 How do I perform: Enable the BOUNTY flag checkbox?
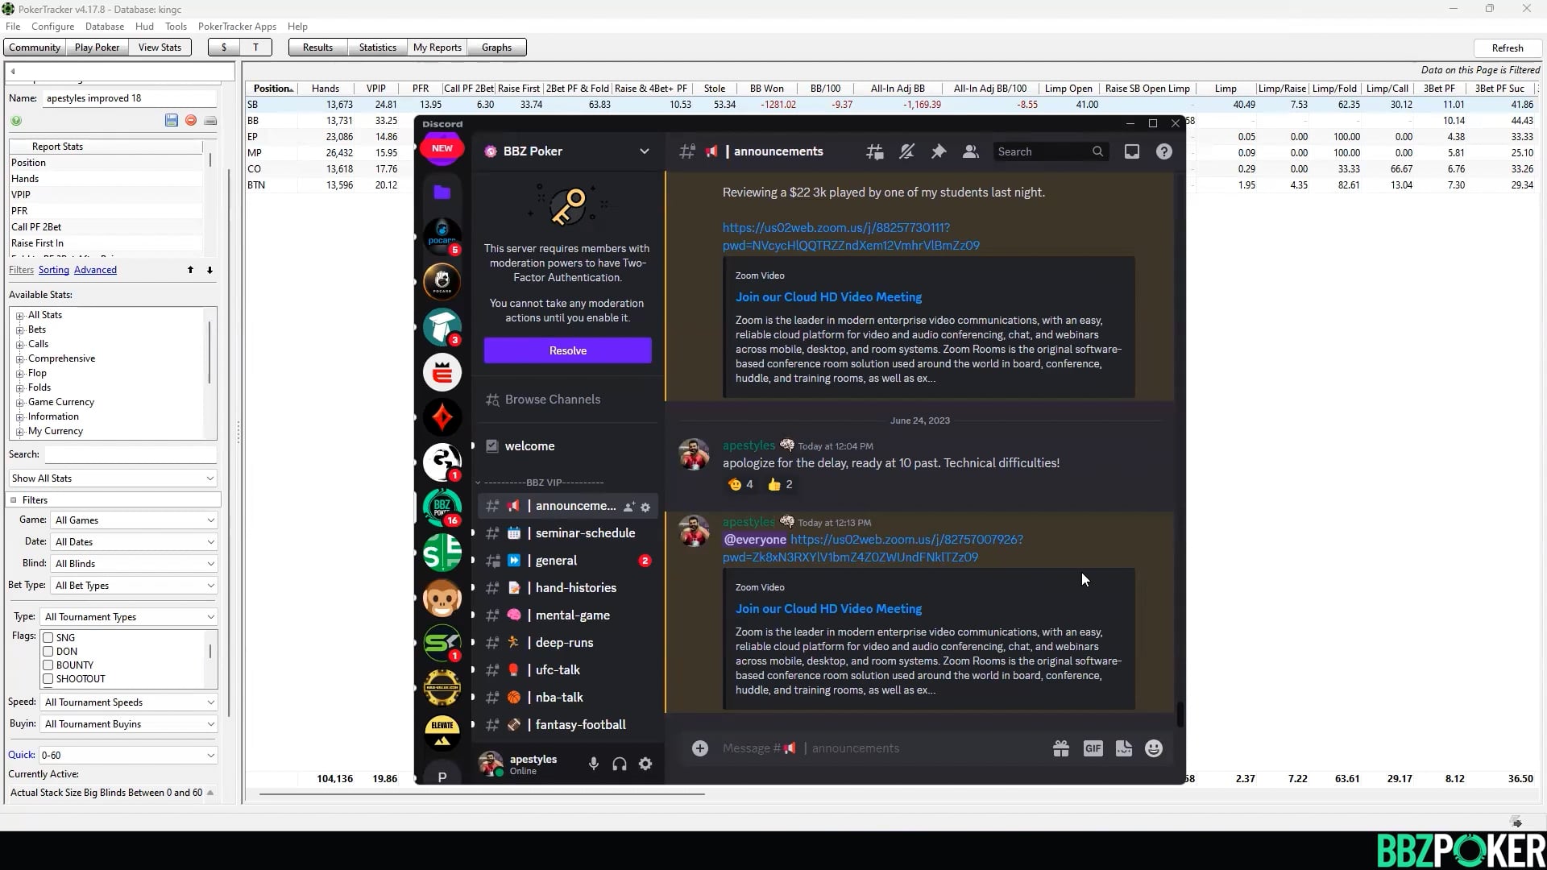[48, 665]
